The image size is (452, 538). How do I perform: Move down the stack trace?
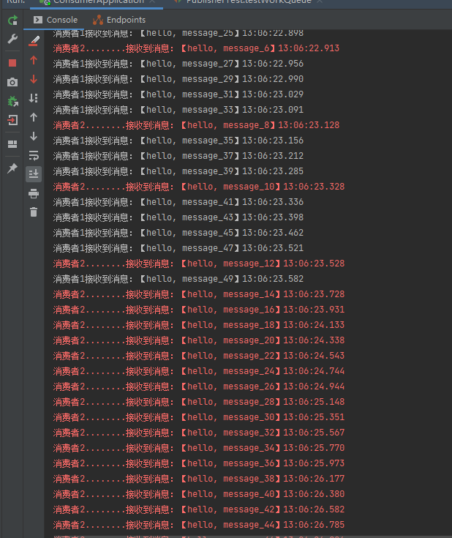34,136
